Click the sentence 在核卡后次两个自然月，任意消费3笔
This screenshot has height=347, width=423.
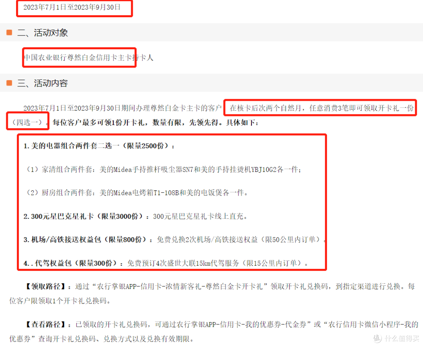(x=290, y=108)
